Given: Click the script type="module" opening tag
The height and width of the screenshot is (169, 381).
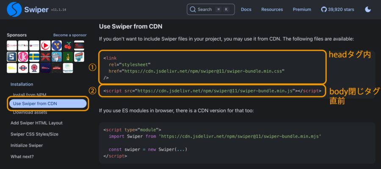Looking at the screenshot, I should pyautogui.click(x=132, y=130).
